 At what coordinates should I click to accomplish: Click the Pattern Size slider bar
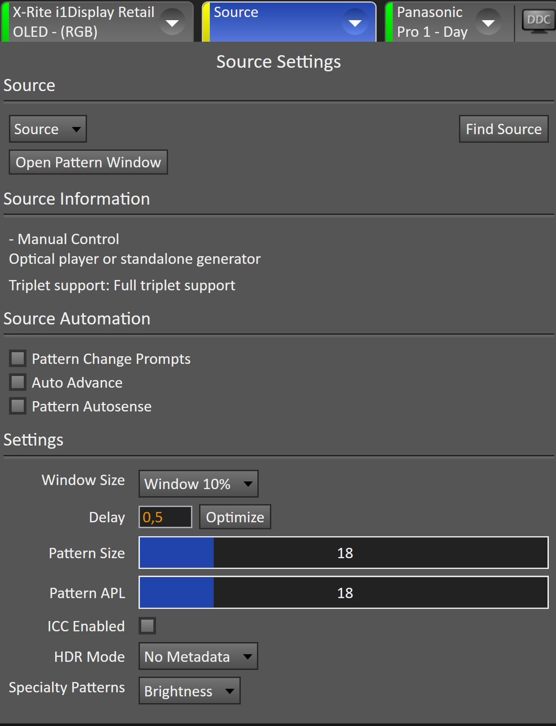coord(343,553)
